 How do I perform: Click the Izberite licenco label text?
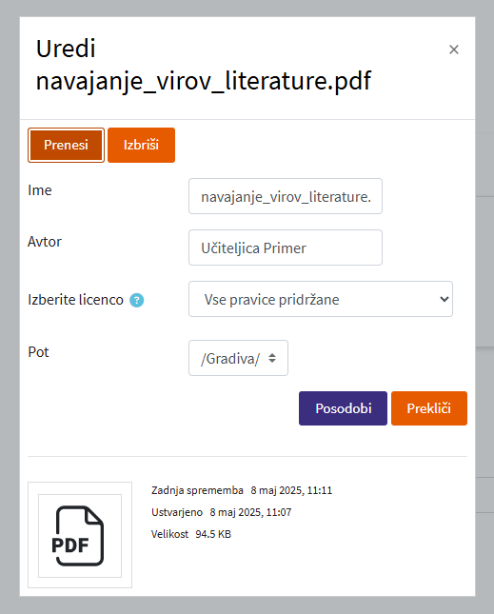click(x=75, y=300)
